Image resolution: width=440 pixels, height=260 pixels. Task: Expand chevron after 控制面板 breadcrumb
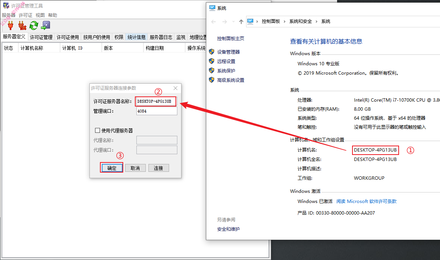coord(284,22)
